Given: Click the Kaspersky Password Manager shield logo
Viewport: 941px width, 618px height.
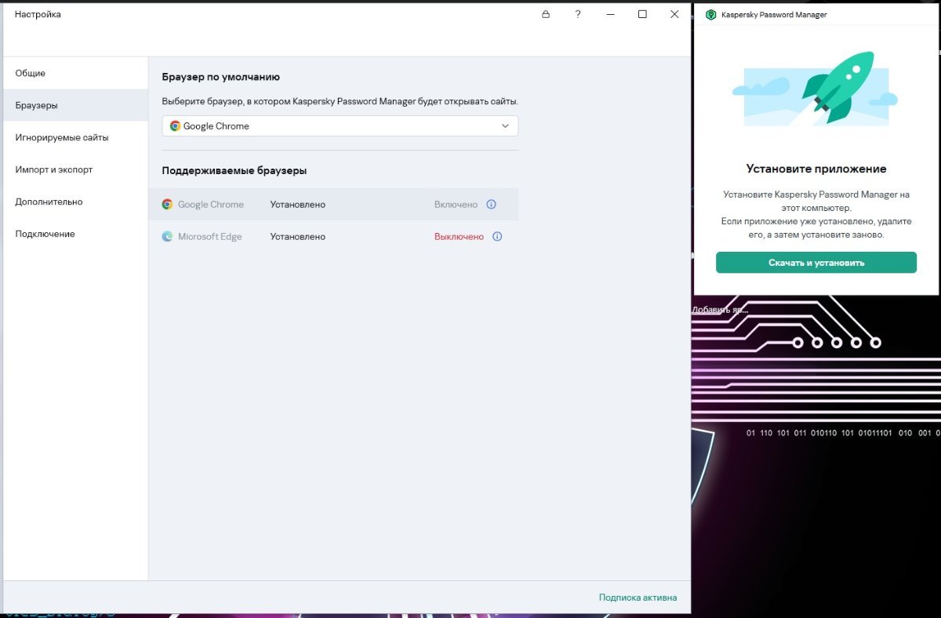Looking at the screenshot, I should tap(711, 14).
